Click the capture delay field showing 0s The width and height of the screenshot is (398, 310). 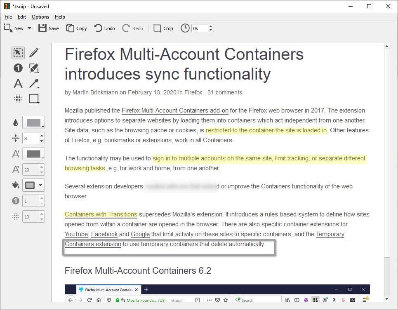click(200, 28)
